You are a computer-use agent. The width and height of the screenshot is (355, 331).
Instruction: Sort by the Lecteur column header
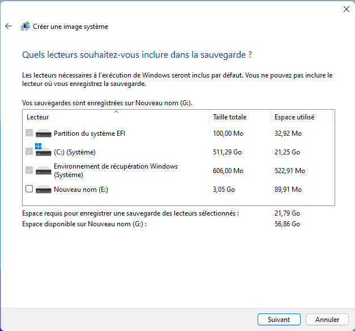pyautogui.click(x=116, y=117)
